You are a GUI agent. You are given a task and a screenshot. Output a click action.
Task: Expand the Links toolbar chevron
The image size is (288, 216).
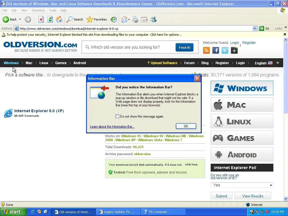[x=286, y=27]
